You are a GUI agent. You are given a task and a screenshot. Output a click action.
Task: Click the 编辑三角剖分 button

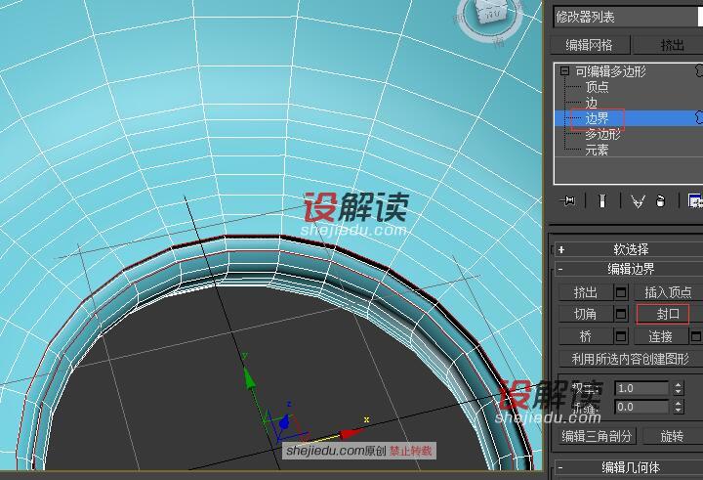[598, 436]
